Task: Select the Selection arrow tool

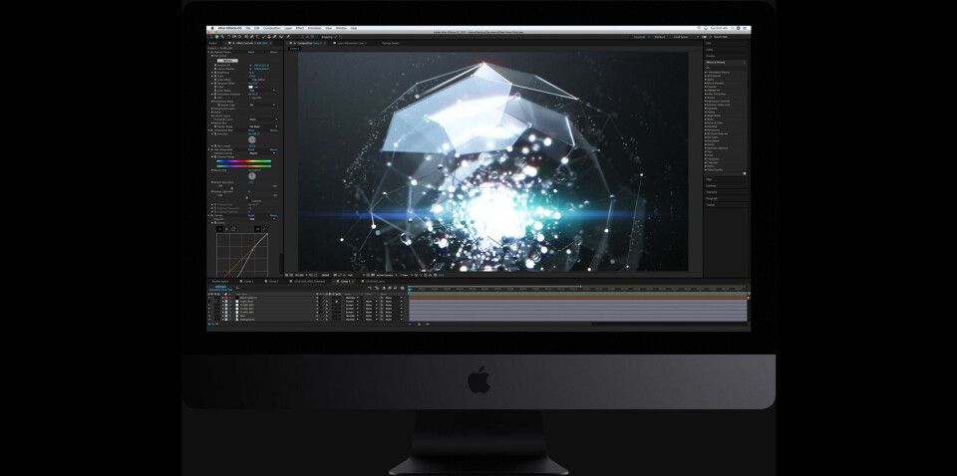Action: [x=211, y=37]
